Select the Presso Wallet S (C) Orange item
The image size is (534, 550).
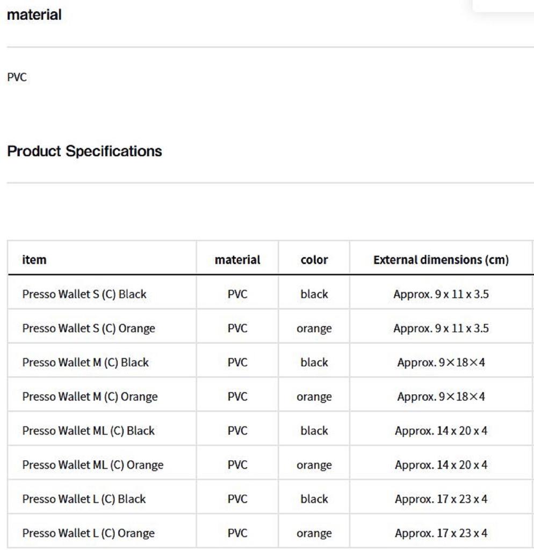(89, 328)
